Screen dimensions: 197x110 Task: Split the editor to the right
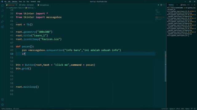161,5
